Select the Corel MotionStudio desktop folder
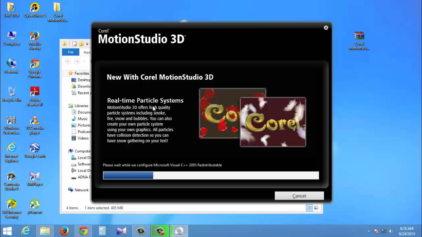This screenshot has height=237, width=422. pos(58,12)
